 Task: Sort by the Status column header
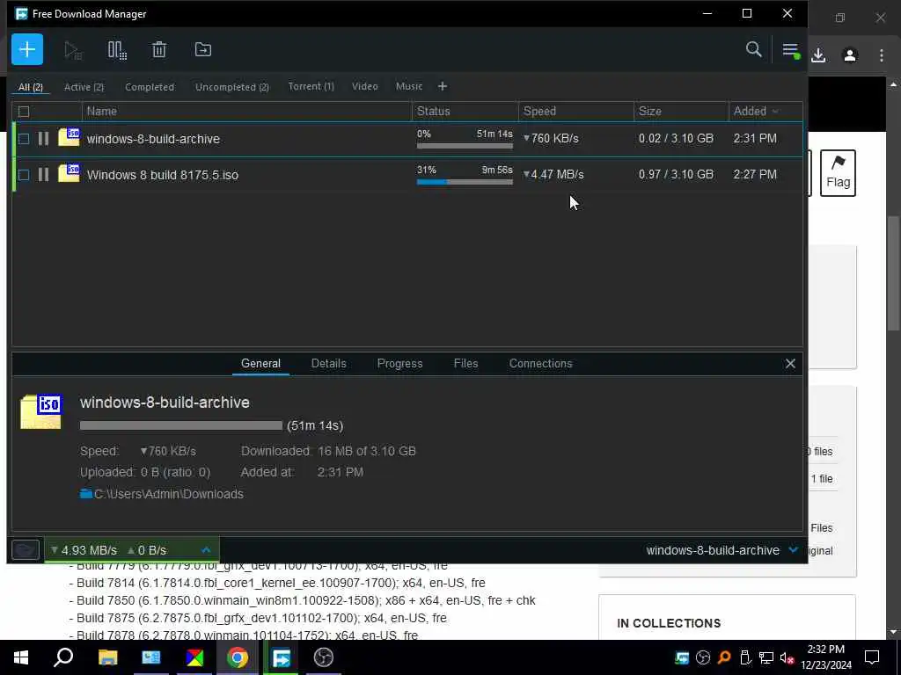465,112
